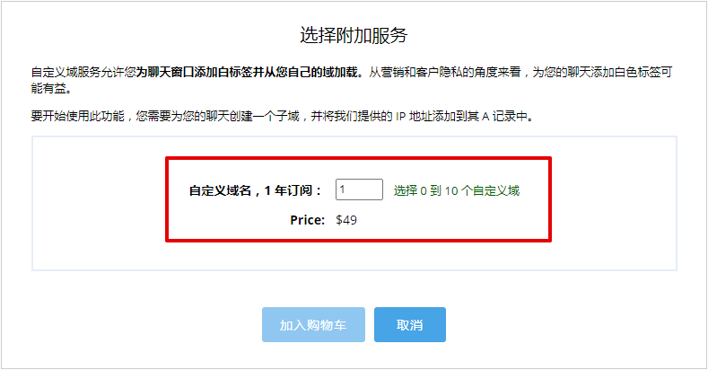Cancel with the 取消 button
Screen dimensions: 708x370
(409, 325)
